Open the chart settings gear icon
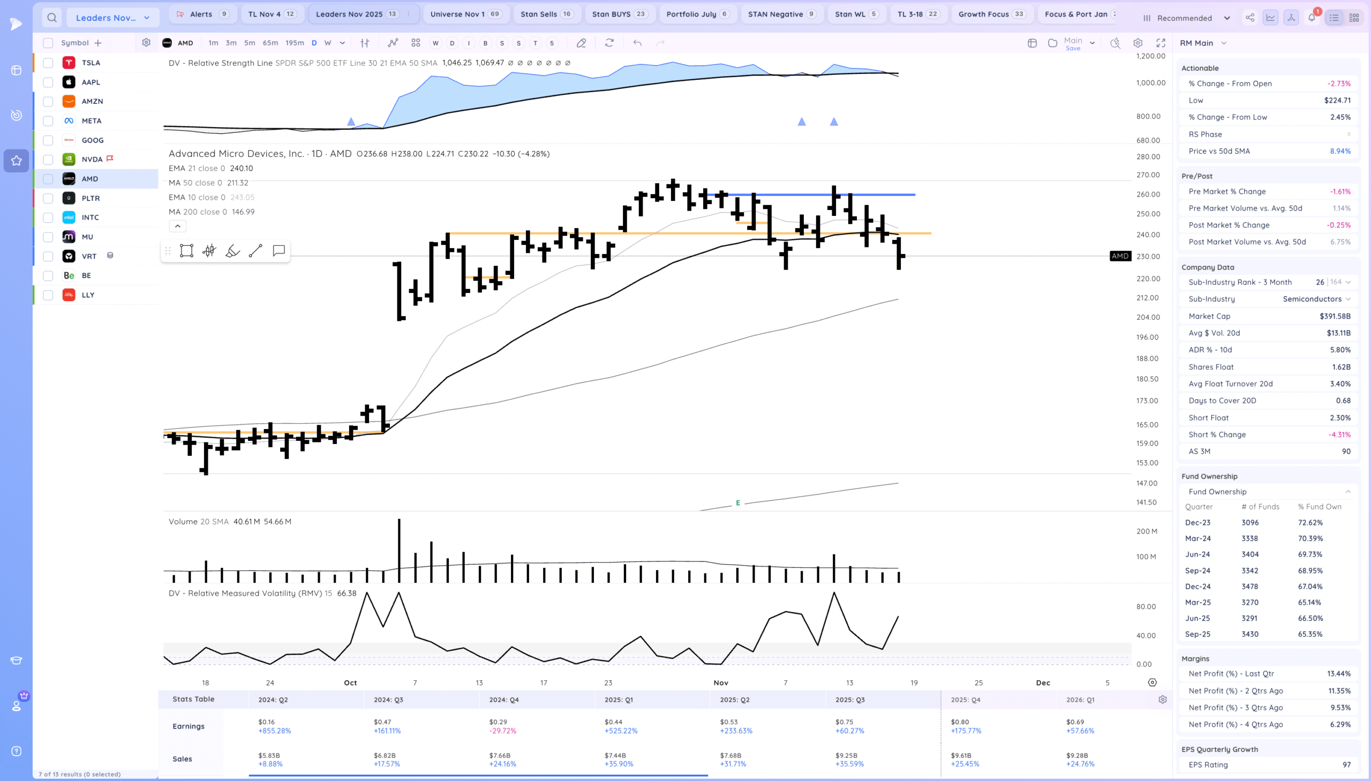Viewport: 1371px width, 781px height. pos(1138,43)
